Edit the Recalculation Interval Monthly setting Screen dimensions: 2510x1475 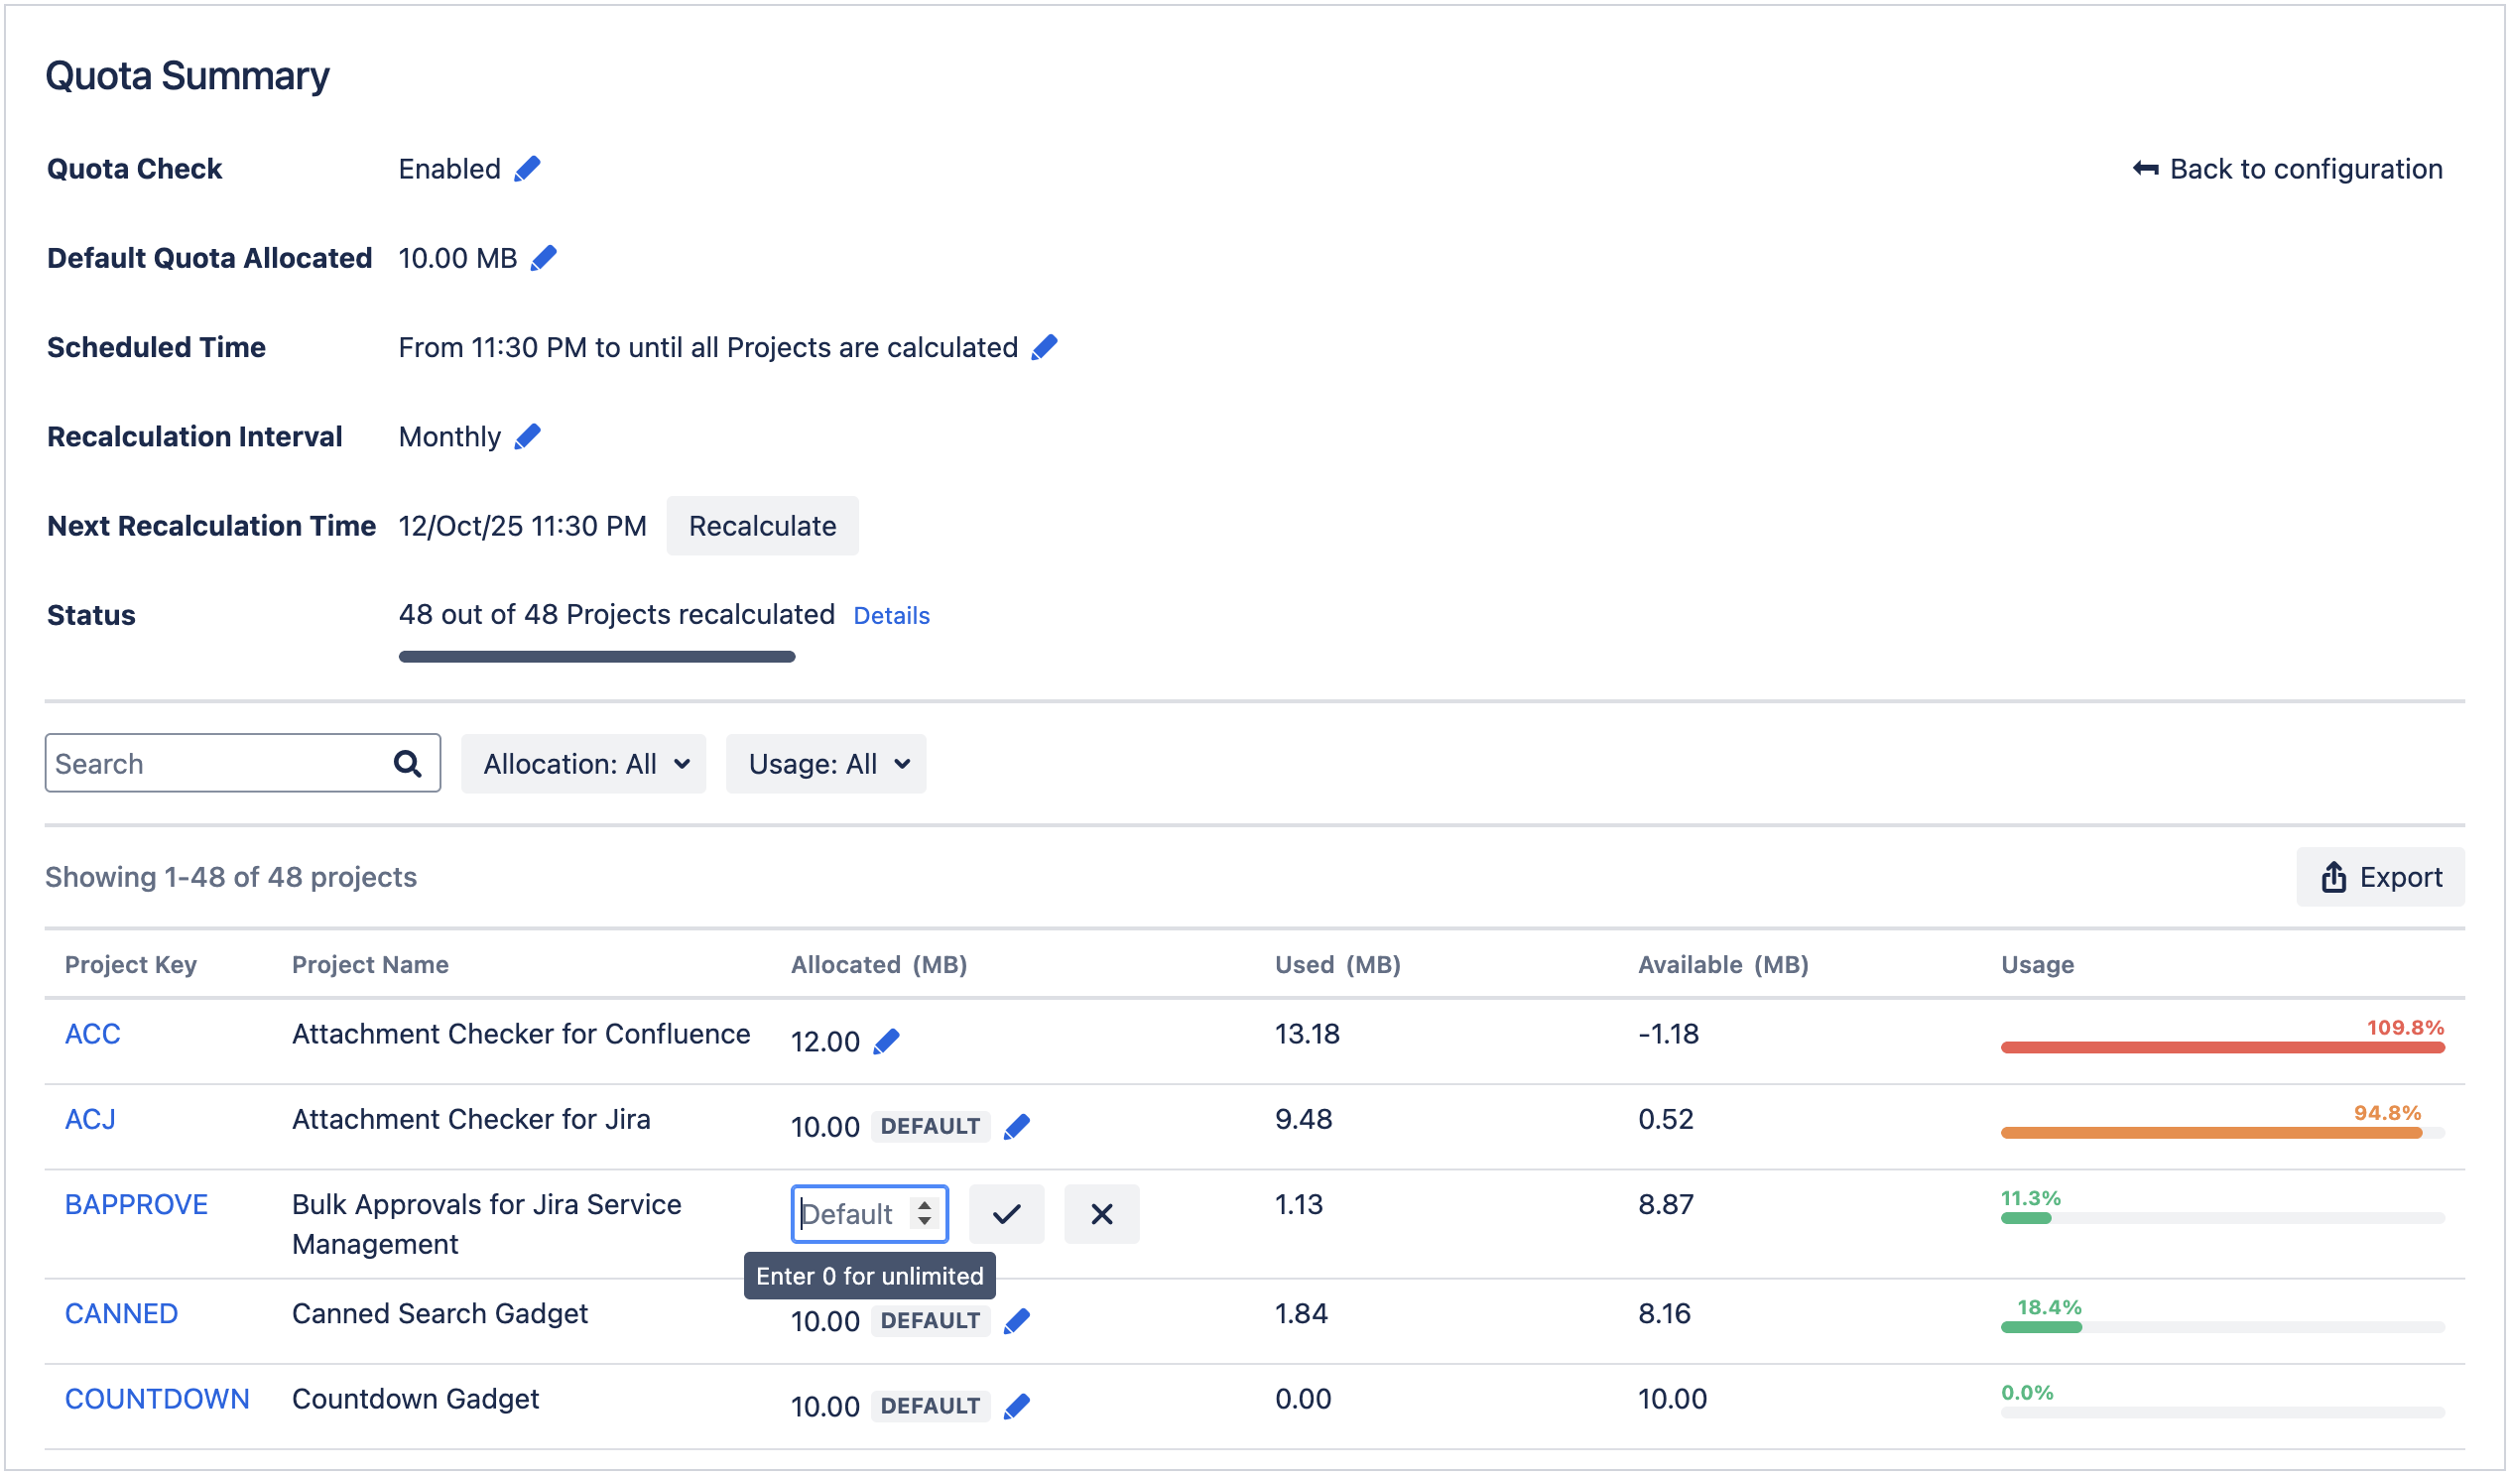(527, 437)
